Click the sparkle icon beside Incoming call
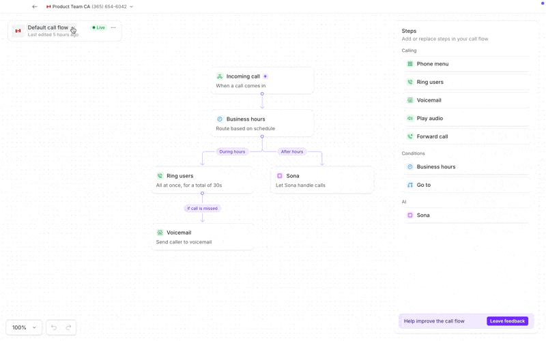Viewport: 546px width, 341px height. (265, 76)
